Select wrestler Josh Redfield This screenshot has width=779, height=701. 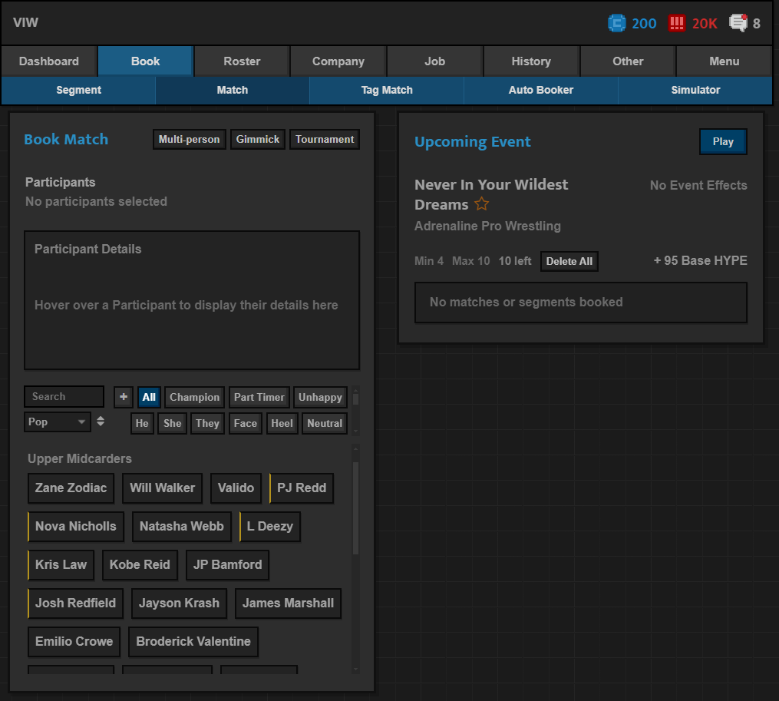point(75,603)
